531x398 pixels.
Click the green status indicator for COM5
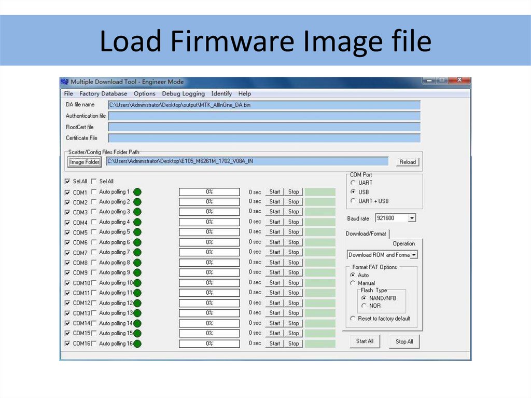click(x=137, y=232)
